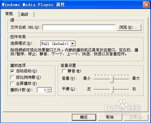Click the 文件名或 URL input field
This screenshot has width=151, height=123.
79,27
